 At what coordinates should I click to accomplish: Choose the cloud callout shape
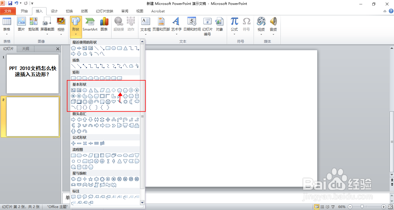pyautogui.click(x=91, y=197)
